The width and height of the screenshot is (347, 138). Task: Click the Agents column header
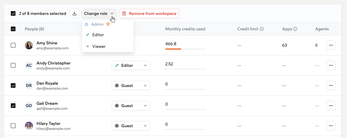pos(322,29)
